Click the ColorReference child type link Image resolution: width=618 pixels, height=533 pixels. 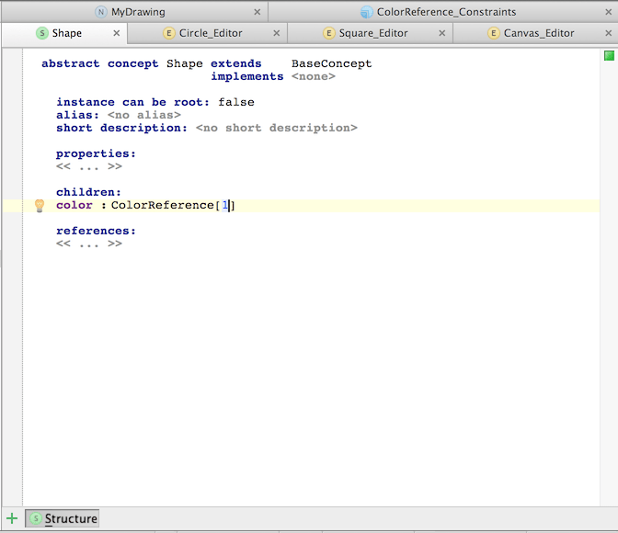click(x=162, y=205)
